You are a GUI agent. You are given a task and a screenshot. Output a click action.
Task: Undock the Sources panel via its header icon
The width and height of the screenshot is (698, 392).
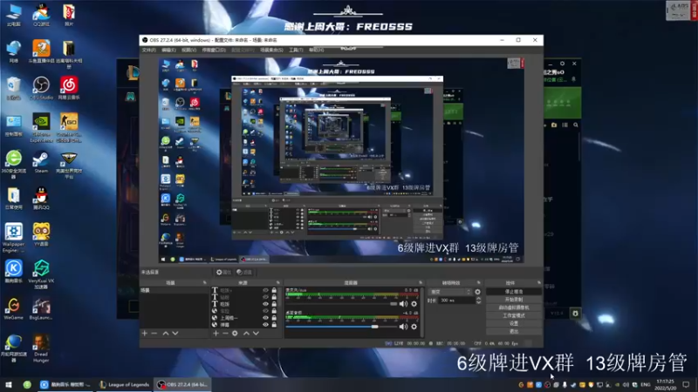tap(278, 282)
